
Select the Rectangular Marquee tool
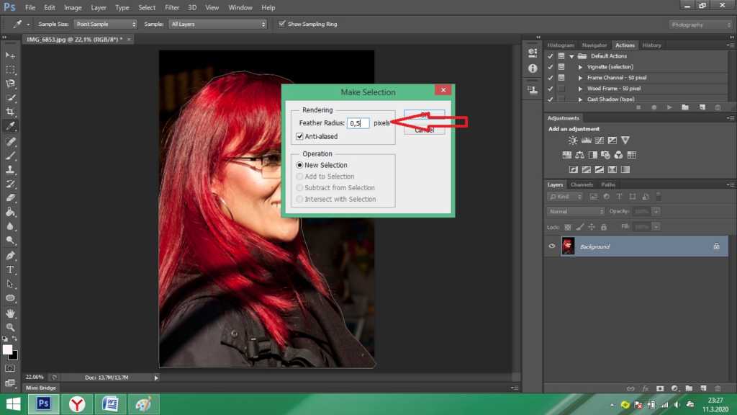coord(10,70)
